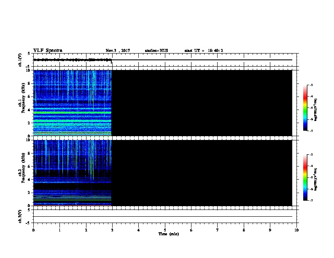The width and height of the screenshot is (334, 258).
Task: Click the "10" kHz tick on ch.2 frequency axis
Action: pyautogui.click(x=28, y=140)
